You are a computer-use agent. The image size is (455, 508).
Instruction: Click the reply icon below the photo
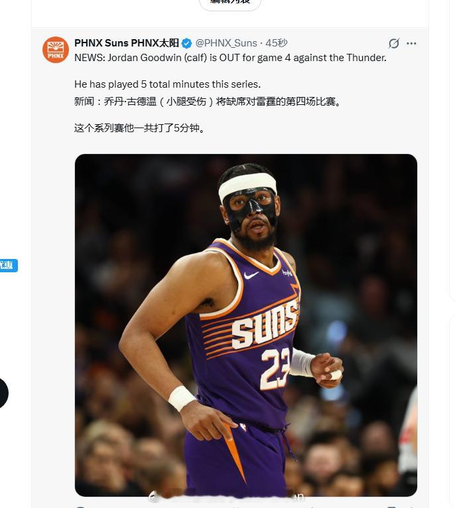pos(80,507)
